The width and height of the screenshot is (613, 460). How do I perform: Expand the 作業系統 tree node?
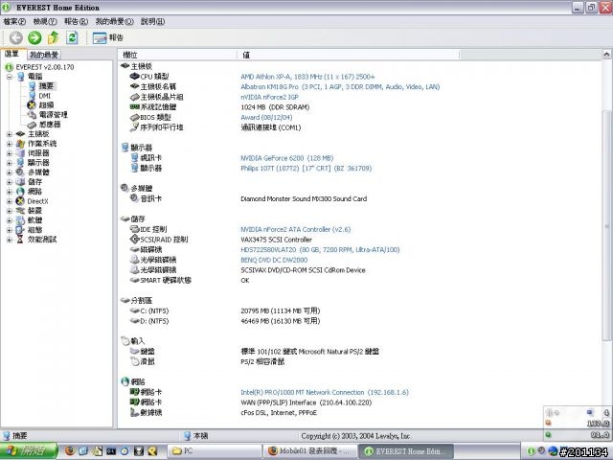coord(10,144)
